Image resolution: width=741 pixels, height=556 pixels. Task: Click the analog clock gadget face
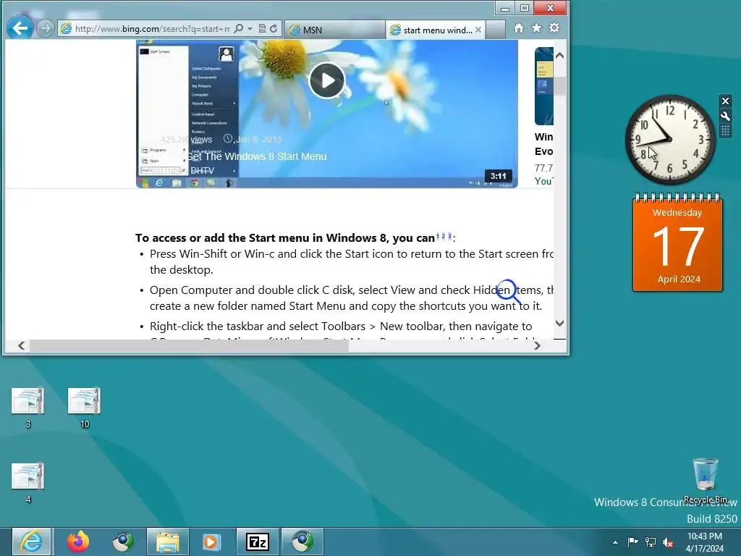[669, 140]
